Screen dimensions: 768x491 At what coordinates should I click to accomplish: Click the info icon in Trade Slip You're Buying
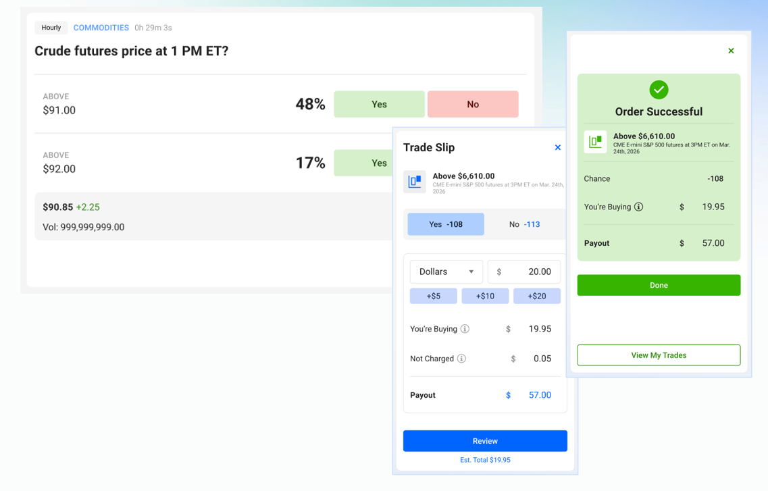coord(465,329)
